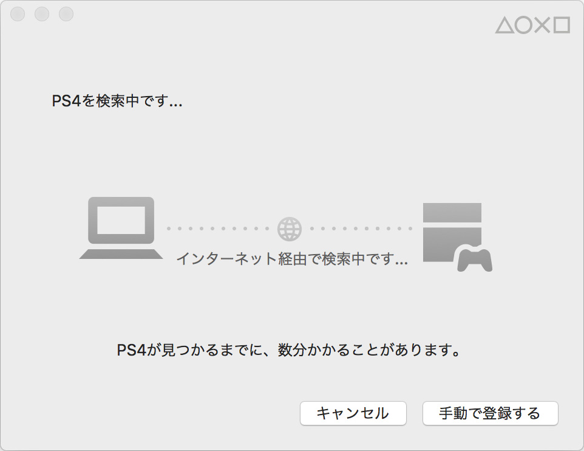Image resolution: width=584 pixels, height=451 pixels.
Task: Click dotted line between globe and PS4
Action: (x=361, y=229)
